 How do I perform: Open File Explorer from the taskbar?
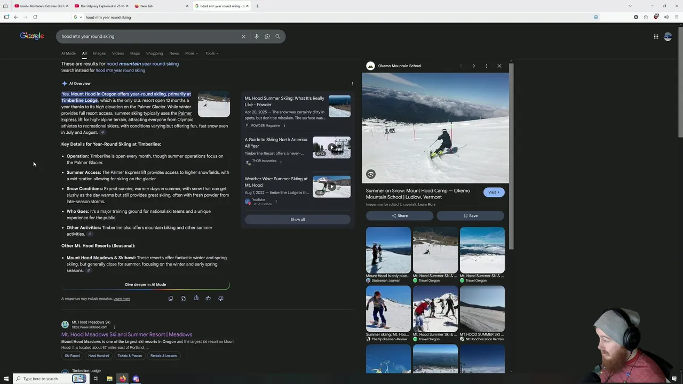(109, 379)
